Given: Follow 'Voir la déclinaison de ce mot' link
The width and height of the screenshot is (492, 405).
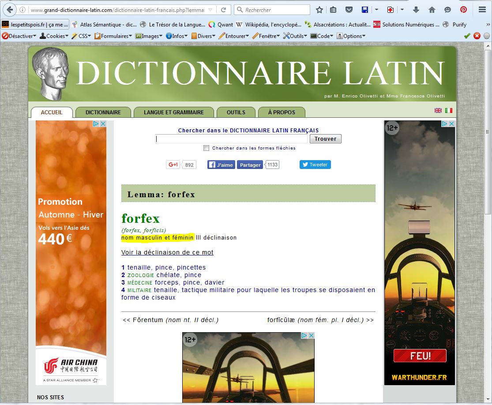Looking at the screenshot, I should pyautogui.click(x=167, y=252).
